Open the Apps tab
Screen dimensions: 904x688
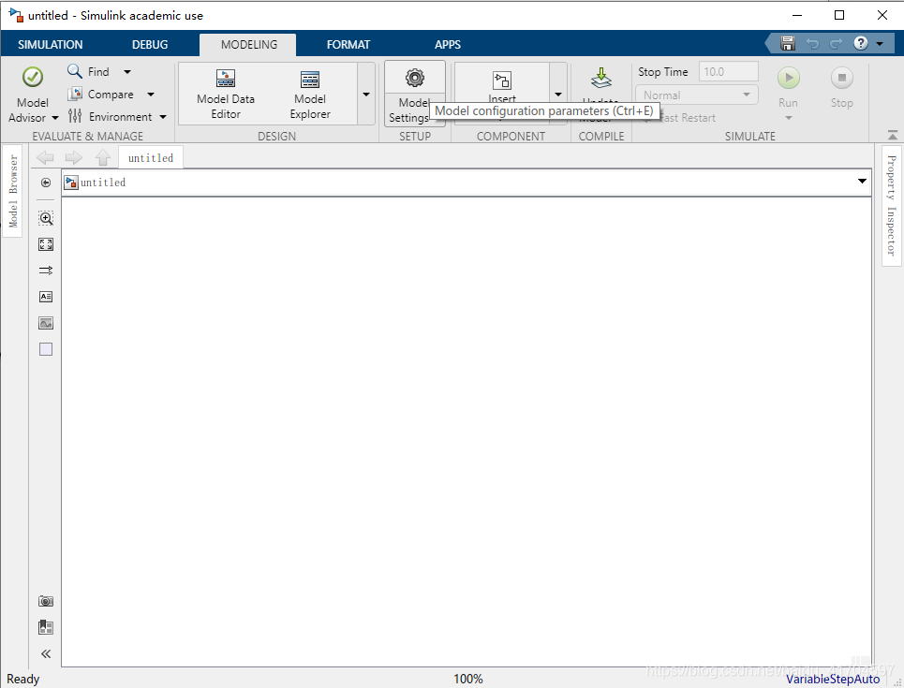[447, 44]
